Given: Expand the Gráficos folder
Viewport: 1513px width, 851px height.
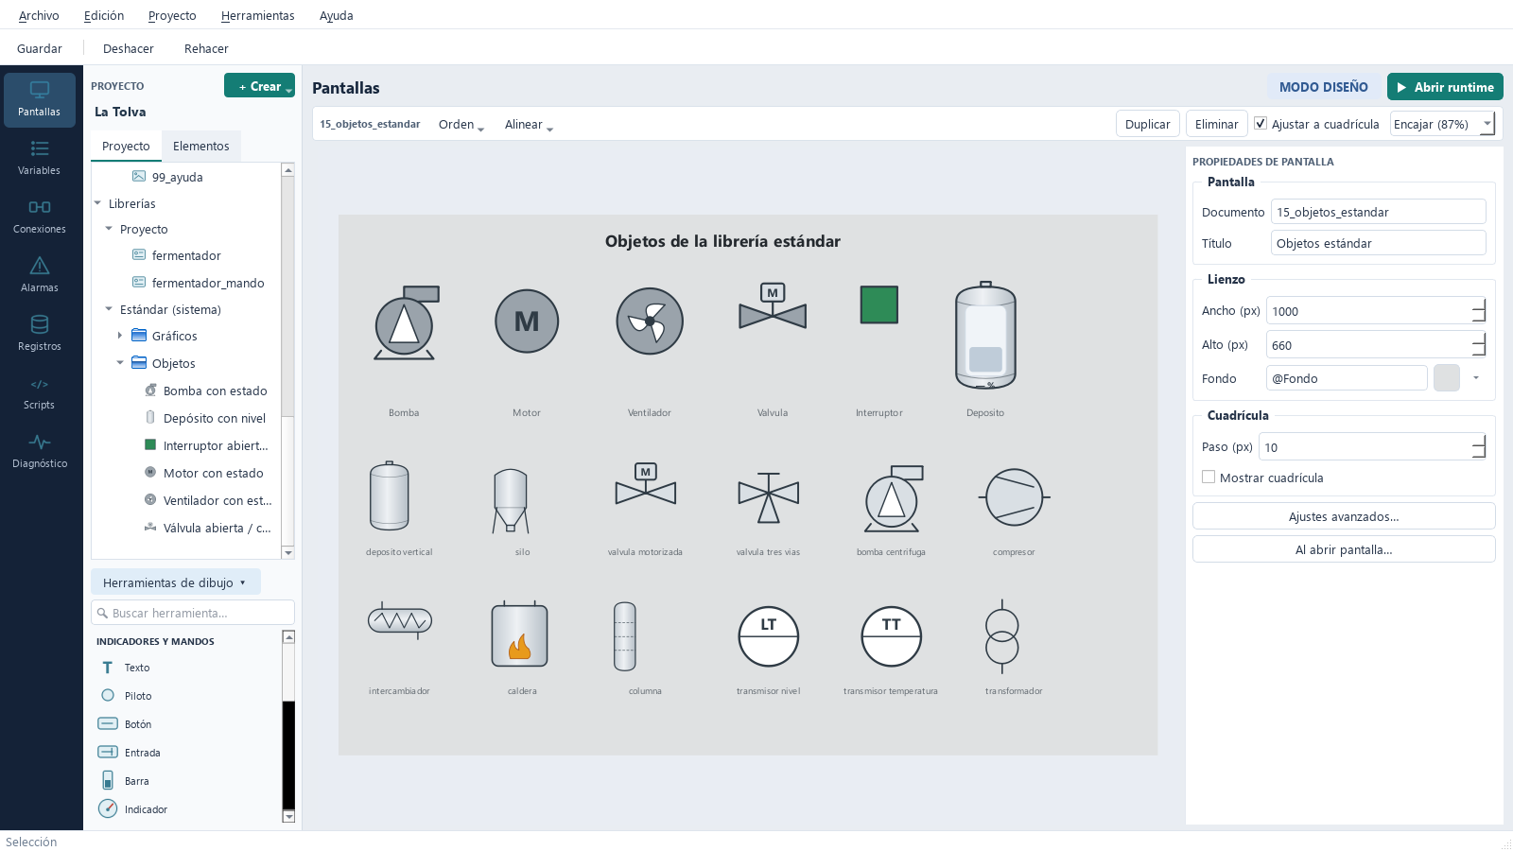Looking at the screenshot, I should 120,336.
